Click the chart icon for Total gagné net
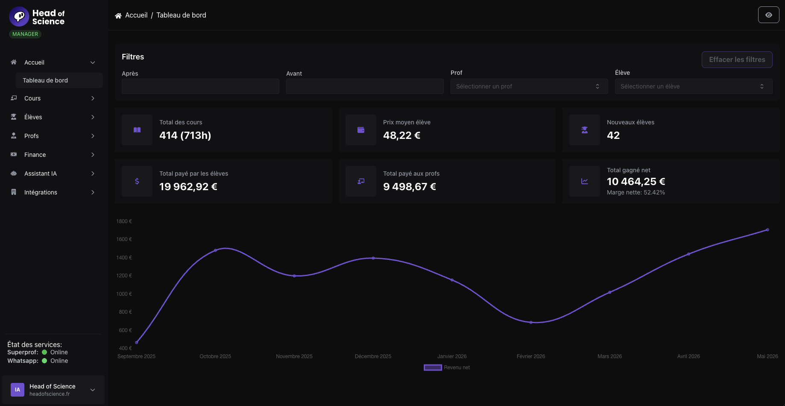The image size is (785, 406). point(585,181)
